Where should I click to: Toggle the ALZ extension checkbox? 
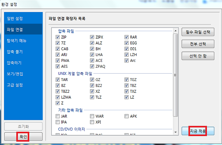pyautogui.click(x=92, y=43)
